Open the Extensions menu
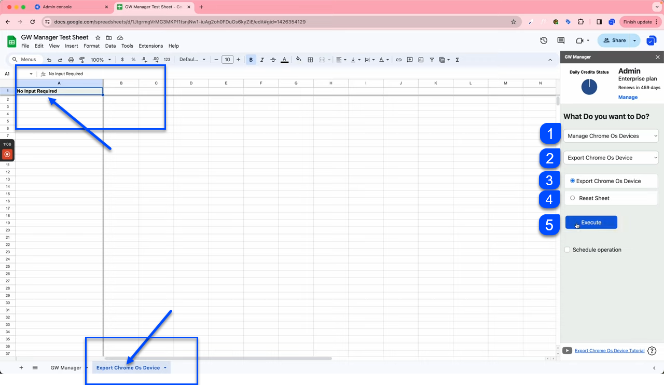This screenshot has width=664, height=385. click(151, 46)
